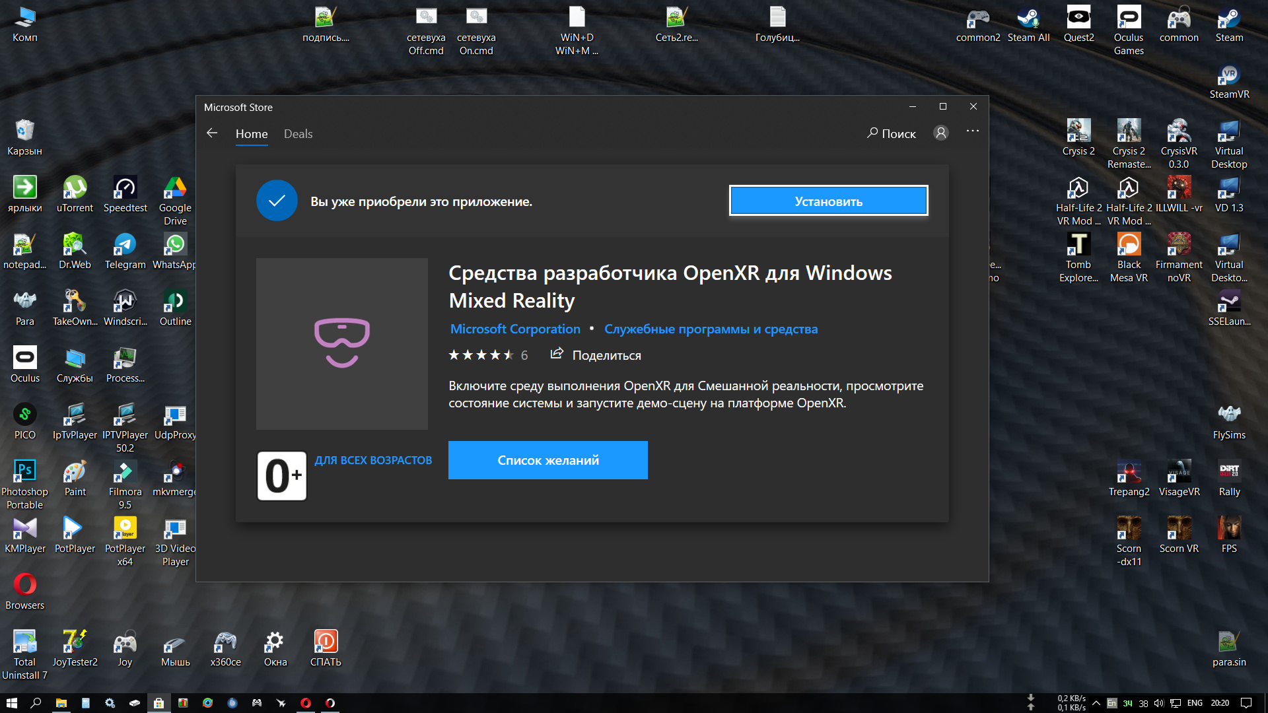Select the uTorrent desktop icon
Screen dimensions: 1268x713
[x=75, y=195]
